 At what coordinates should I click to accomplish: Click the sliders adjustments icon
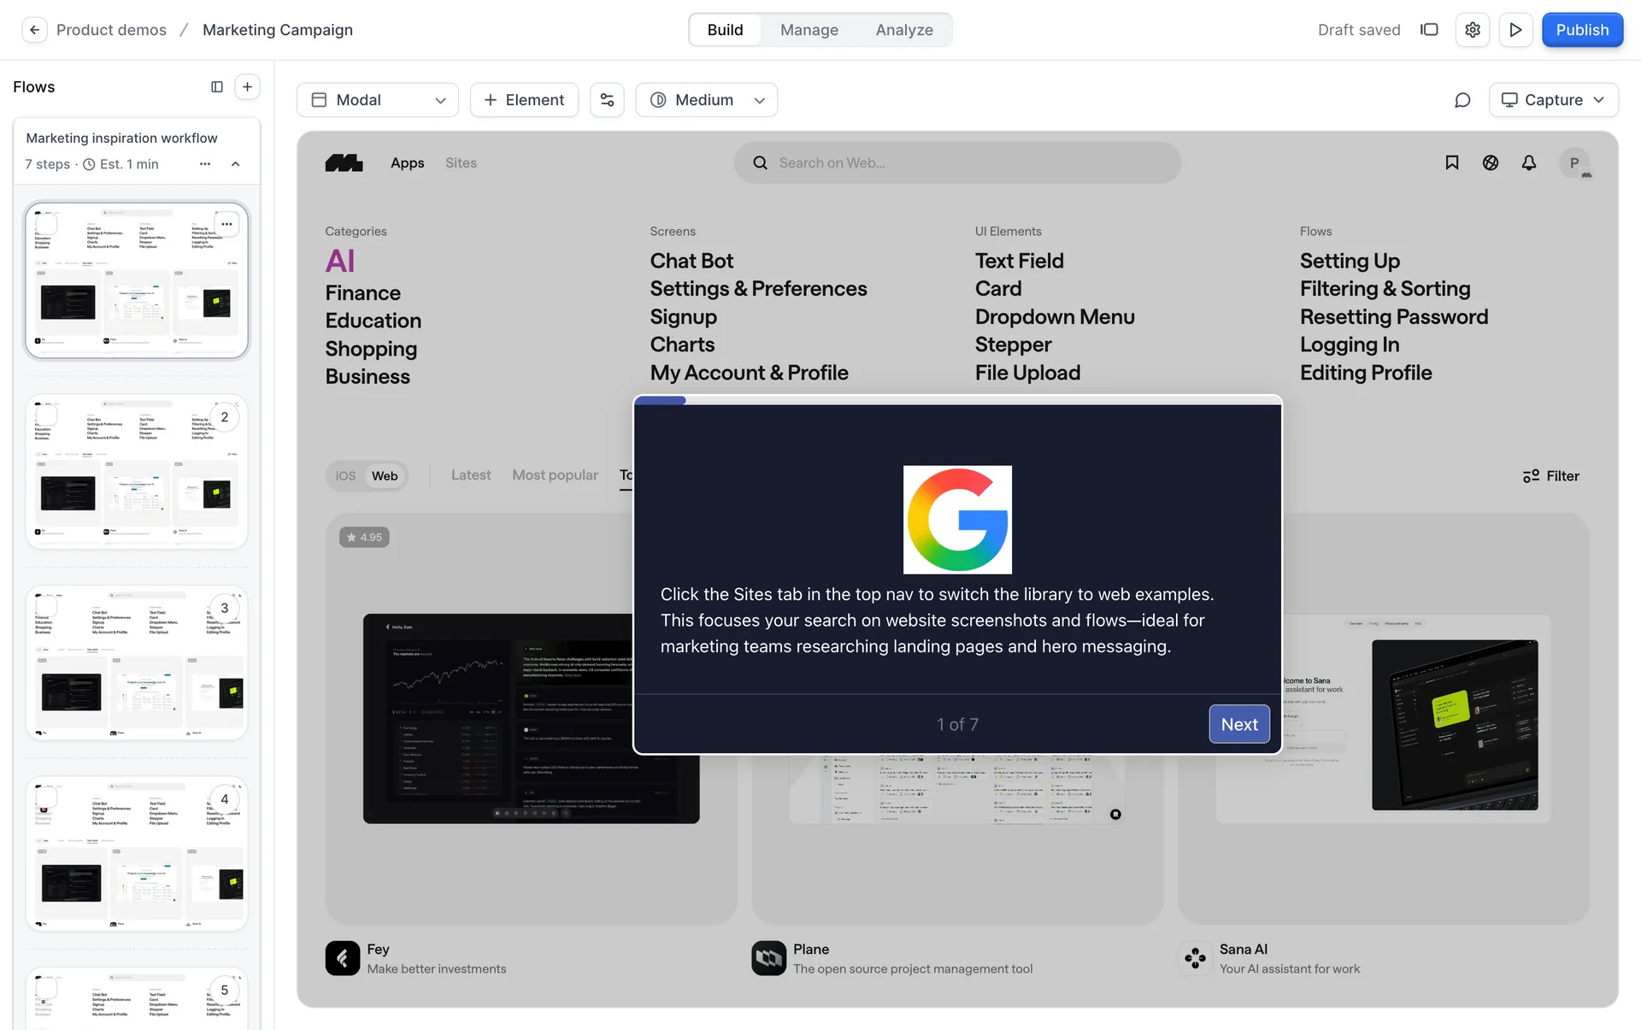click(607, 100)
